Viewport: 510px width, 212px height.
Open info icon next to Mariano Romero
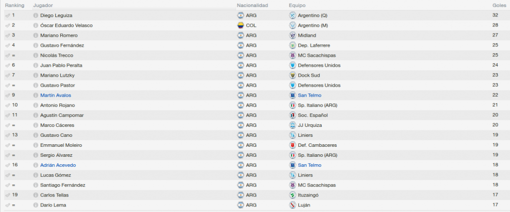[x=36, y=35]
